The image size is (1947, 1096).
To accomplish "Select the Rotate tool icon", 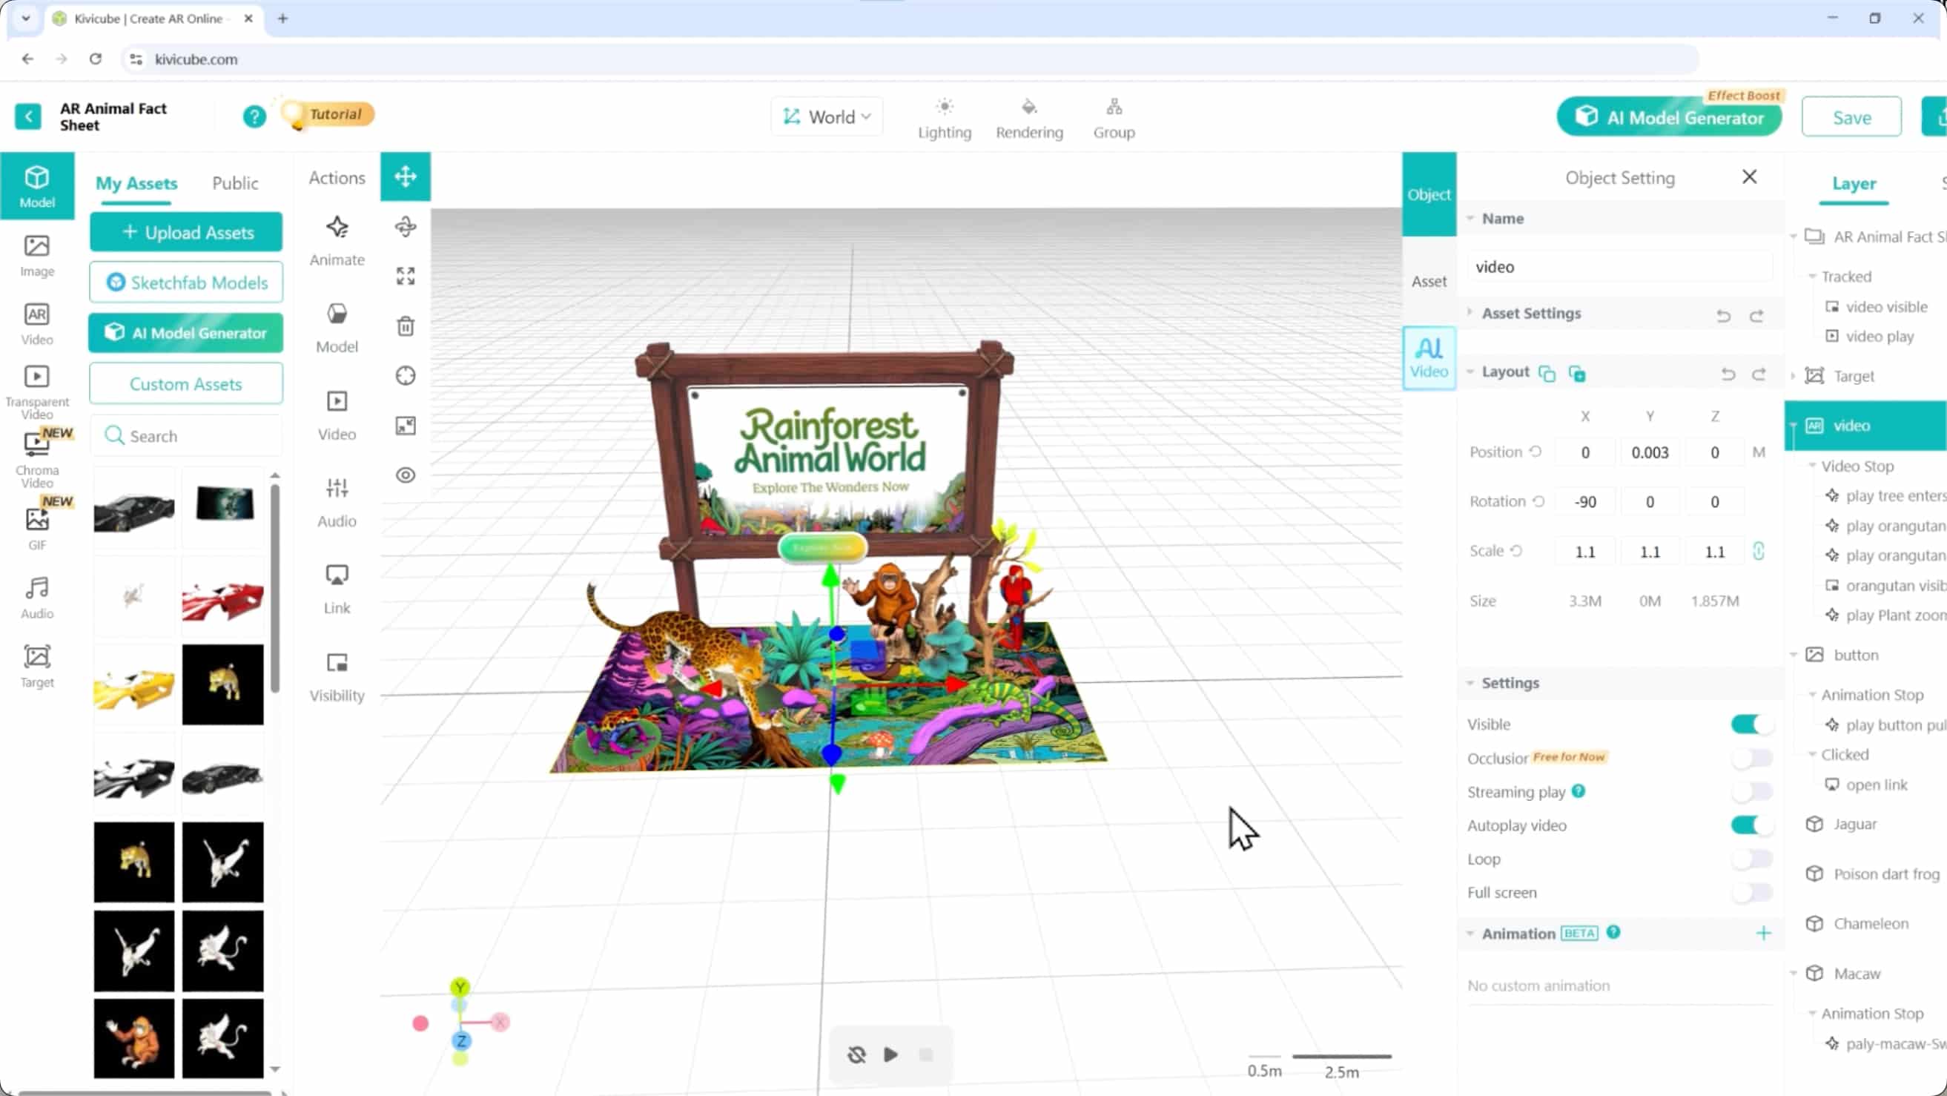I will pos(405,227).
